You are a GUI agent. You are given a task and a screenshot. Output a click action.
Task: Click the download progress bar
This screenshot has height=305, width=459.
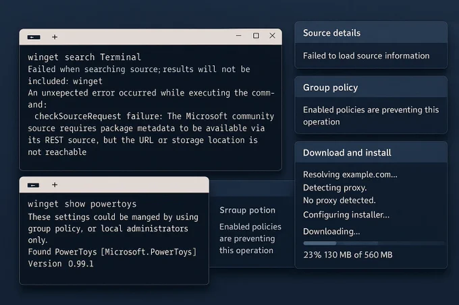pos(374,243)
